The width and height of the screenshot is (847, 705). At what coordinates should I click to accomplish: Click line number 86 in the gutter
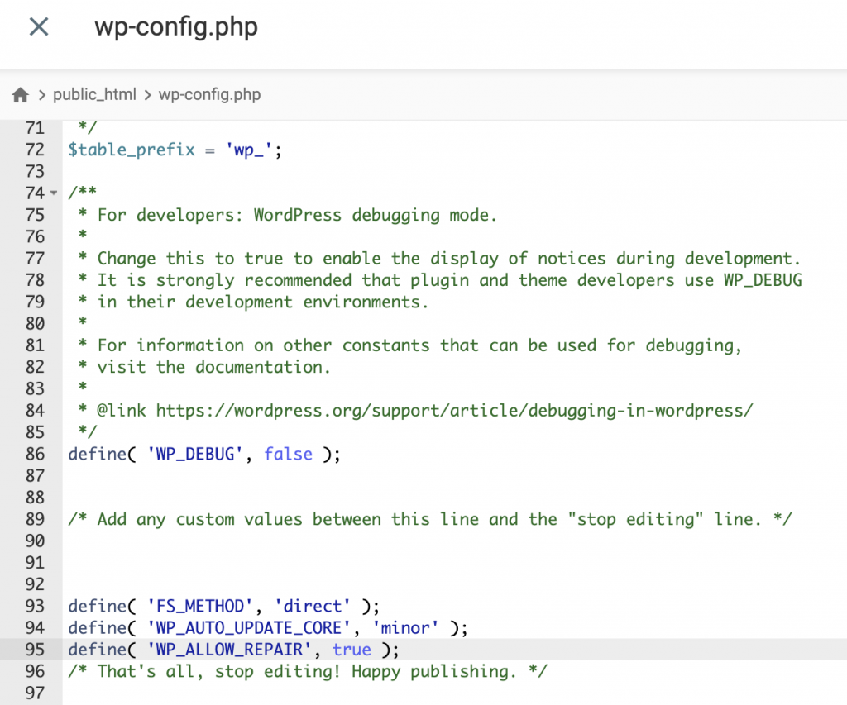click(x=34, y=454)
